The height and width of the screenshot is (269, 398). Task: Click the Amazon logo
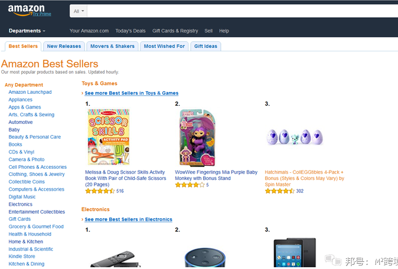[x=25, y=8]
